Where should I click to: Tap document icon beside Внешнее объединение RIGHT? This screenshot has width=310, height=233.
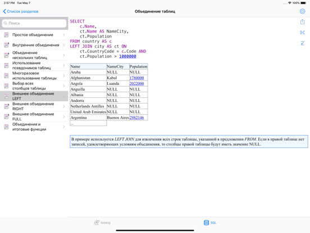(7, 106)
